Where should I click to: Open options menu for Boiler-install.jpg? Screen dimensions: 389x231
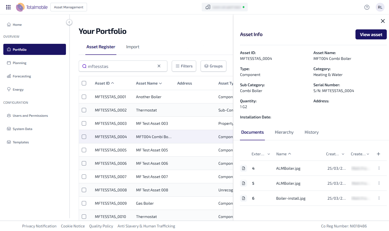[379, 198]
